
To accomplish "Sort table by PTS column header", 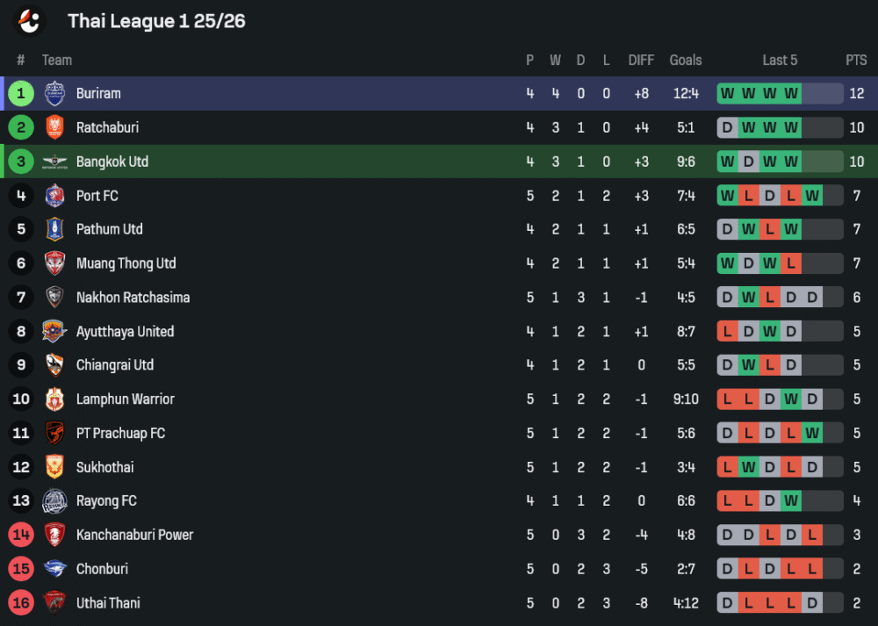I will pyautogui.click(x=856, y=61).
